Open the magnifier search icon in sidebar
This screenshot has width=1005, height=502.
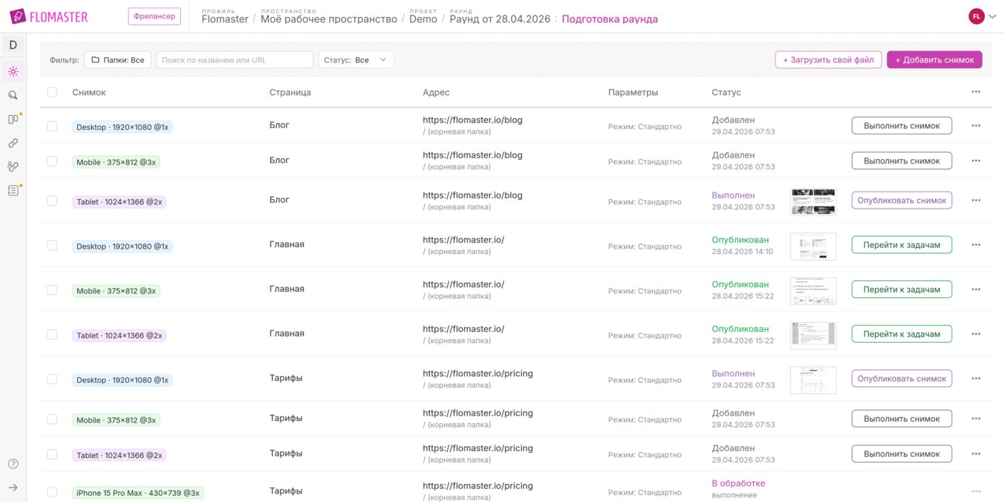pyautogui.click(x=13, y=95)
